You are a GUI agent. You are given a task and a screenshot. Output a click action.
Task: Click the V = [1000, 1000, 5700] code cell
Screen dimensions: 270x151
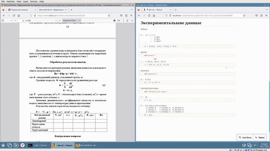[x=188, y=47]
